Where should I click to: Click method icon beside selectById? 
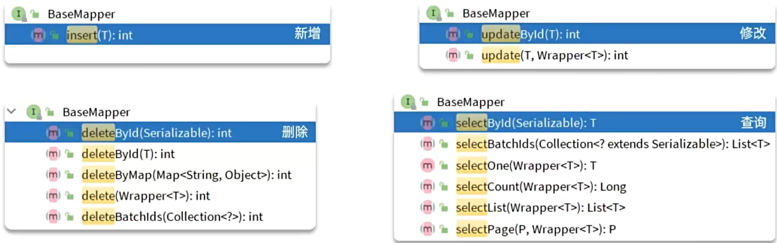(x=428, y=123)
